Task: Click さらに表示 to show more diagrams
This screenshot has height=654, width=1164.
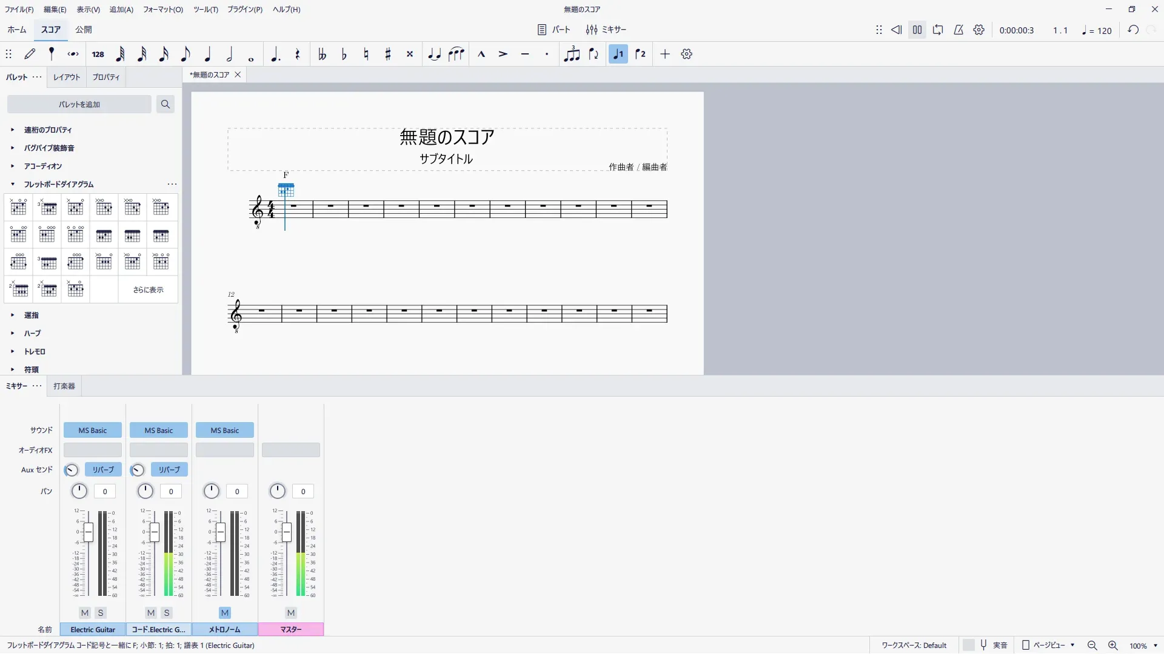Action: 149,289
